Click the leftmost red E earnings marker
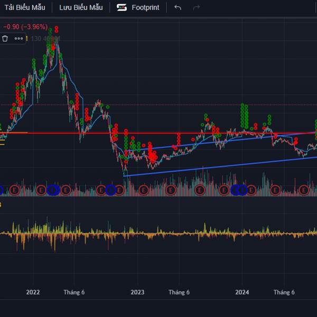Viewport: 317px width, 317px height. (x=14, y=190)
